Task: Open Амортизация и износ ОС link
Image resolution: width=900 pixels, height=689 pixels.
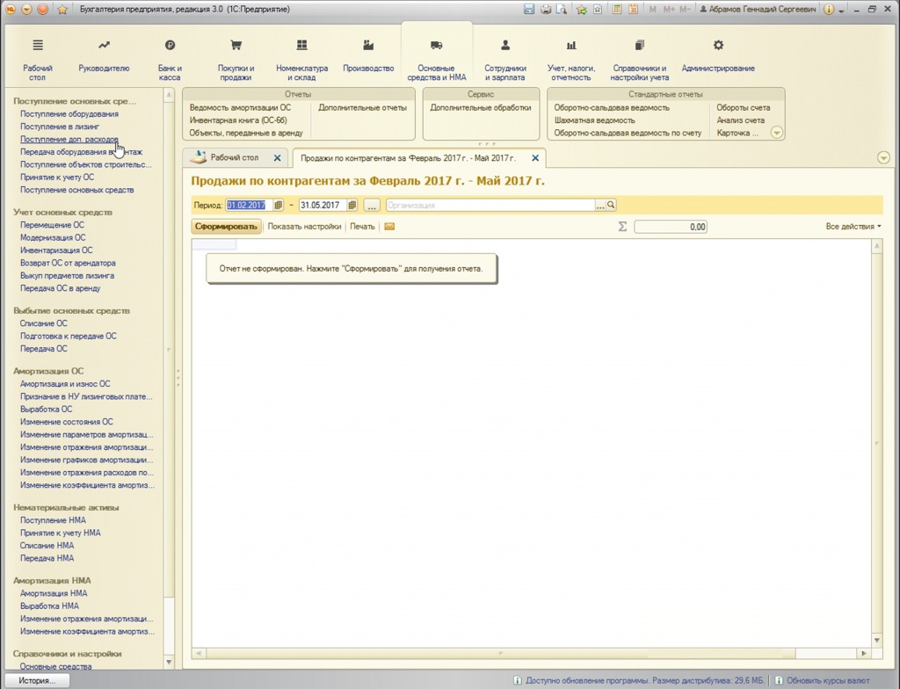Action: (x=65, y=383)
